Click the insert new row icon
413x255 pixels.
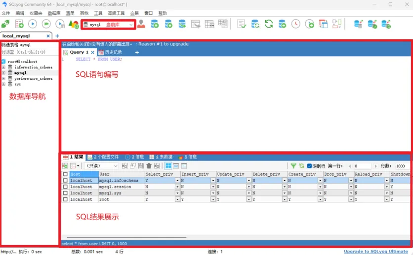(x=125, y=165)
